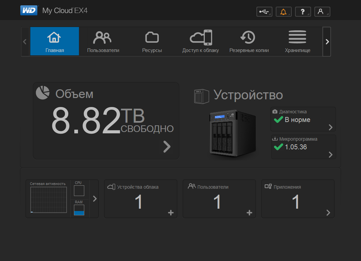Go to the Ресурсы shares tab
361x261 pixels.
pyautogui.click(x=152, y=41)
